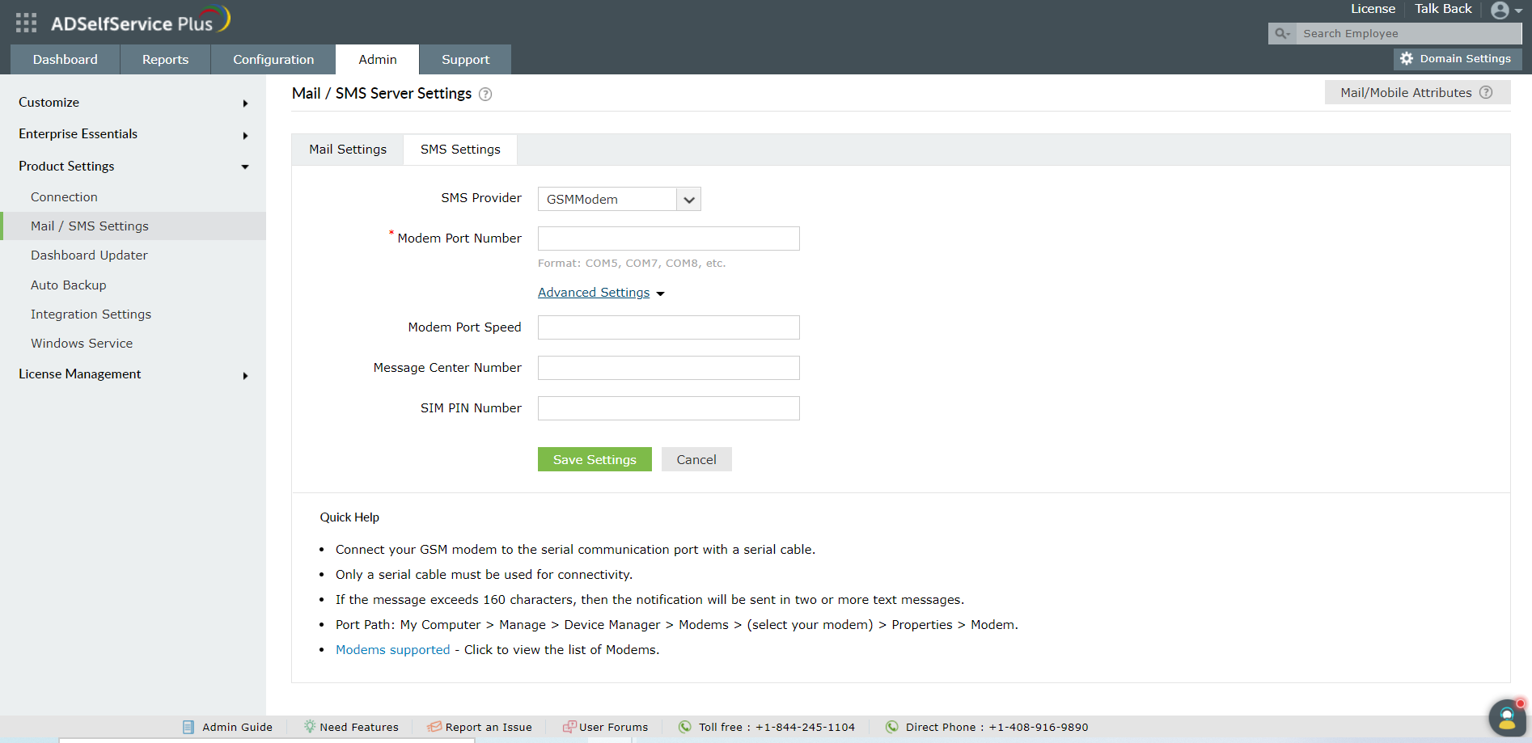Click the Report an Issue icon
Image resolution: width=1532 pixels, height=743 pixels.
click(434, 727)
